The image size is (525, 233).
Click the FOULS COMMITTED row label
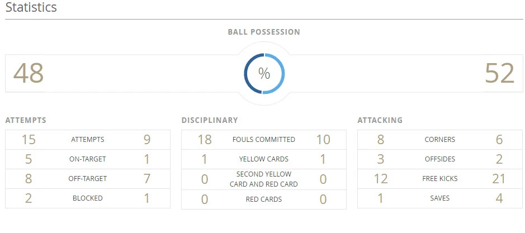[264, 140]
